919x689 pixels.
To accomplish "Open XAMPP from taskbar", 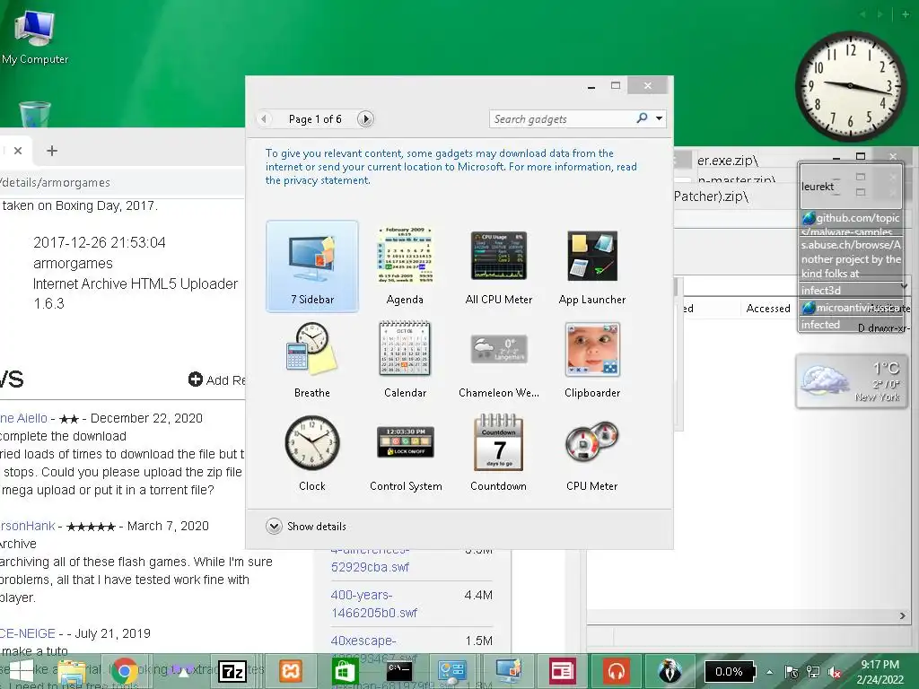I will (x=291, y=671).
